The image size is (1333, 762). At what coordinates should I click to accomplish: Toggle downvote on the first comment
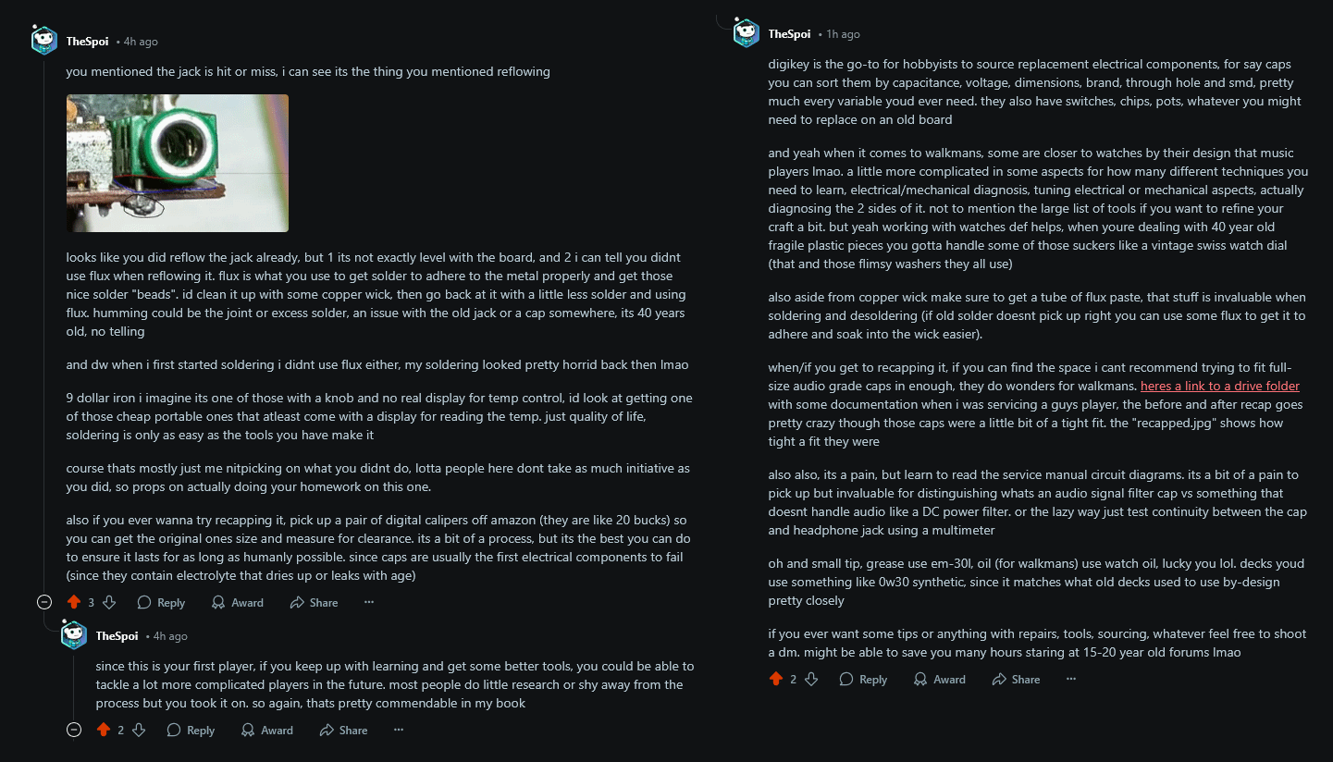point(109,602)
